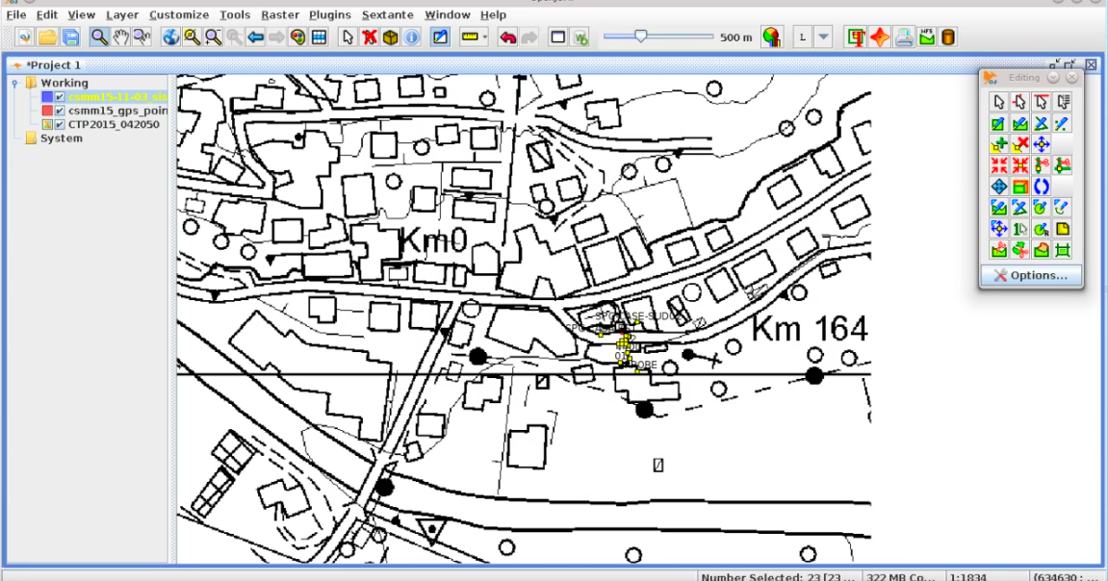Uncheck visibility of csmm15_gps_poin layer
This screenshot has height=581, width=1108.
coord(61,110)
